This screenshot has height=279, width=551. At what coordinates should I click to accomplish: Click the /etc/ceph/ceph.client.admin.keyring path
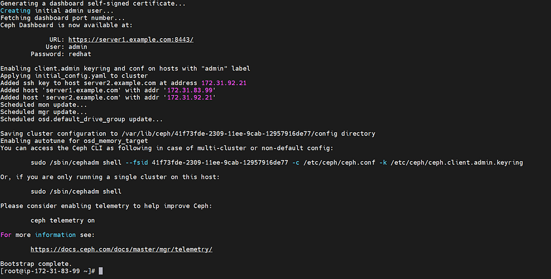pyautogui.click(x=457, y=162)
